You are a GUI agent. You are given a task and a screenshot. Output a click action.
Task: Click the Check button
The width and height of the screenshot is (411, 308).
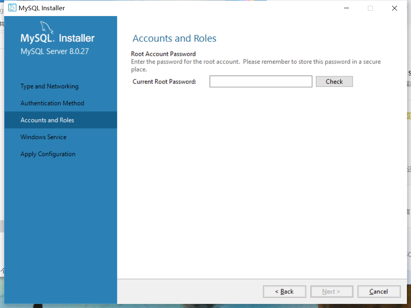334,81
